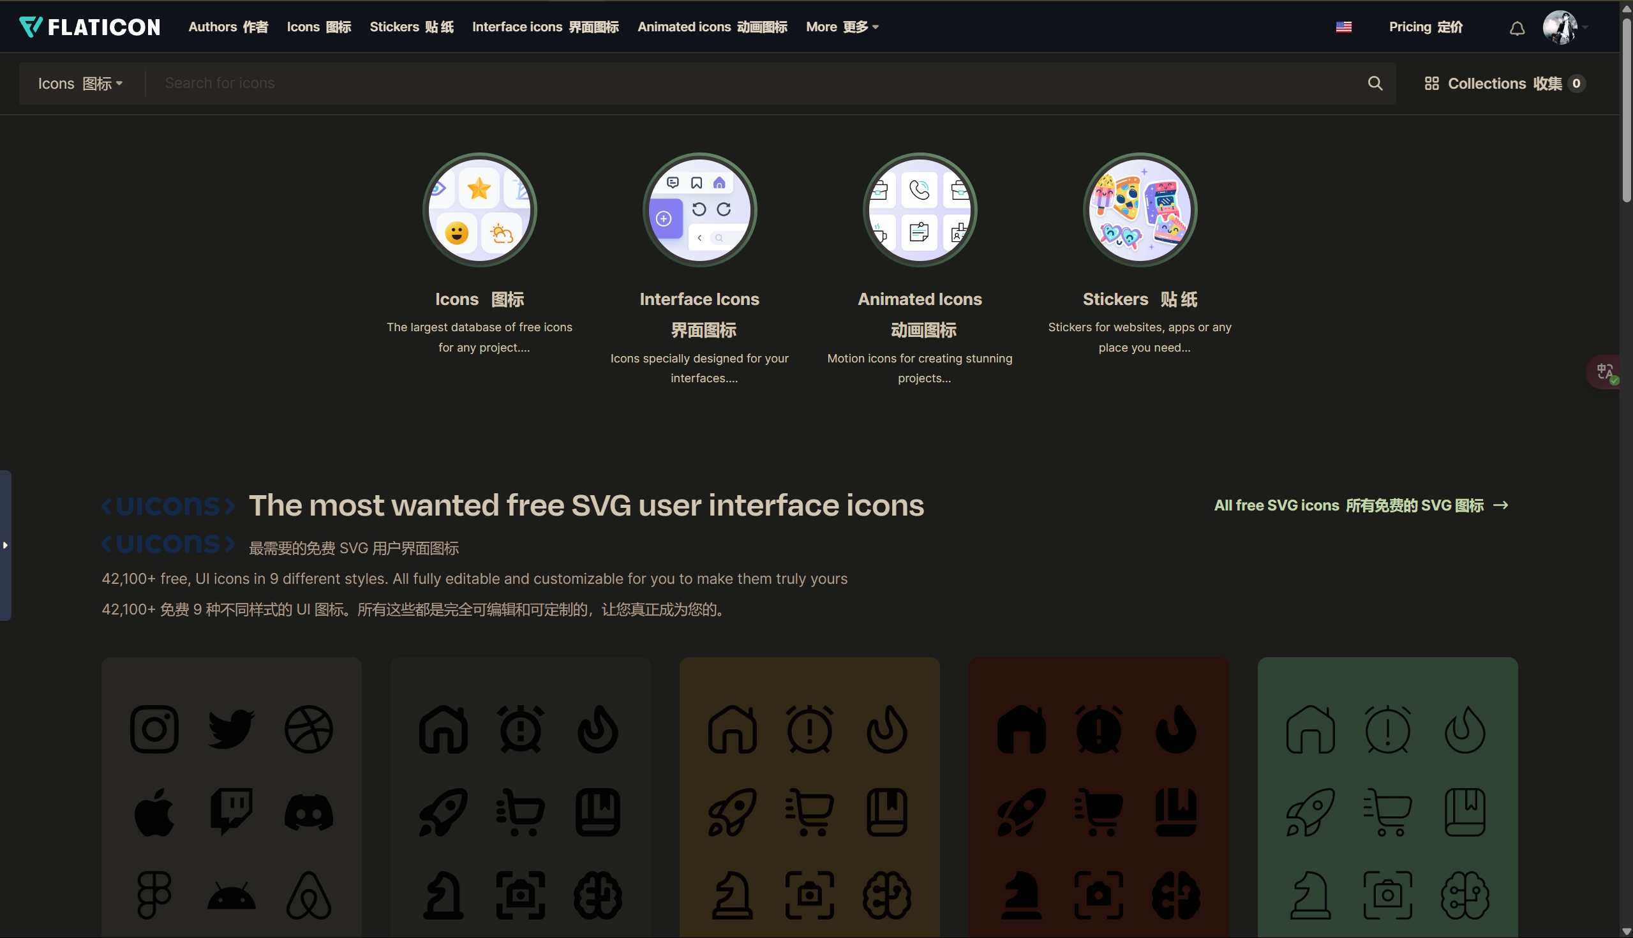Expand the Icons search type dropdown
Image resolution: width=1633 pixels, height=938 pixels.
[80, 83]
